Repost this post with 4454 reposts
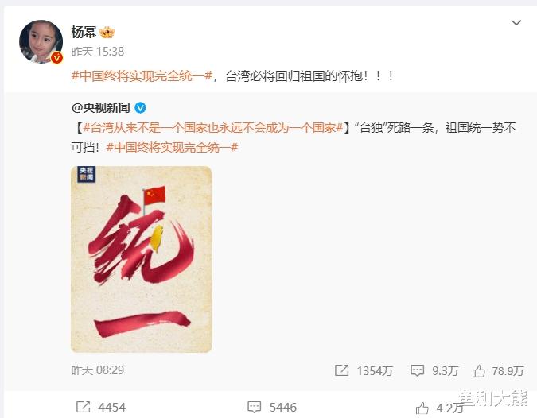537x418 pixels. (x=100, y=407)
